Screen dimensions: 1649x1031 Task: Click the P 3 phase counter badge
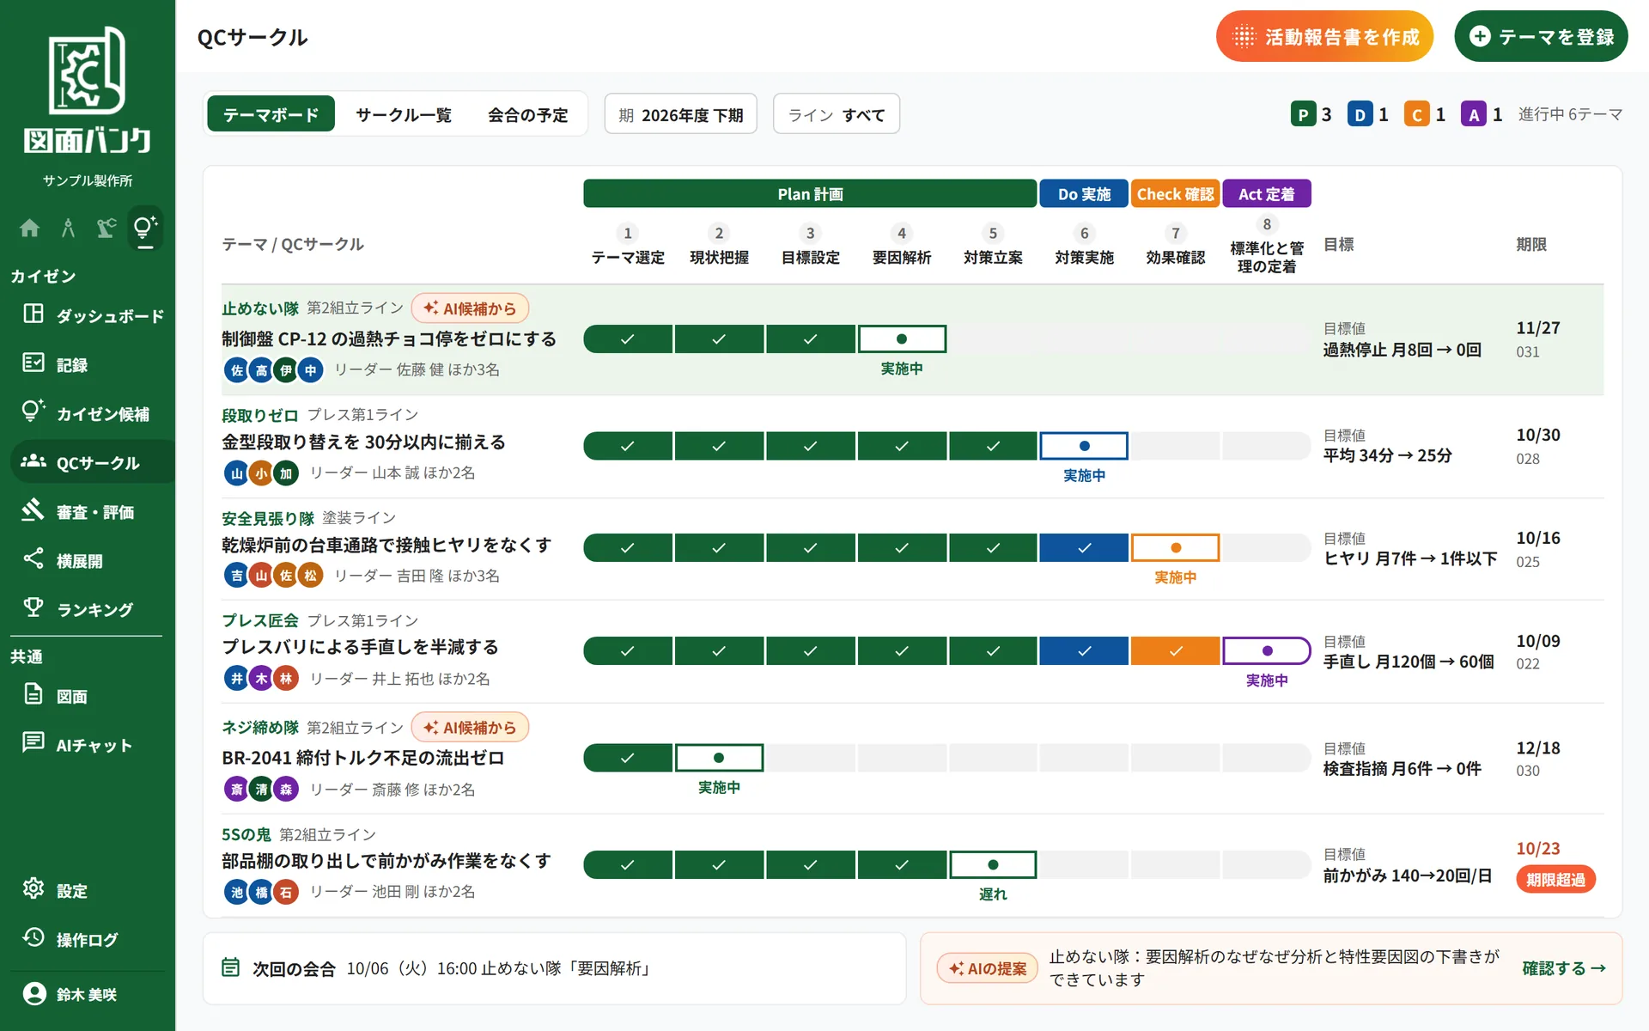(1311, 114)
